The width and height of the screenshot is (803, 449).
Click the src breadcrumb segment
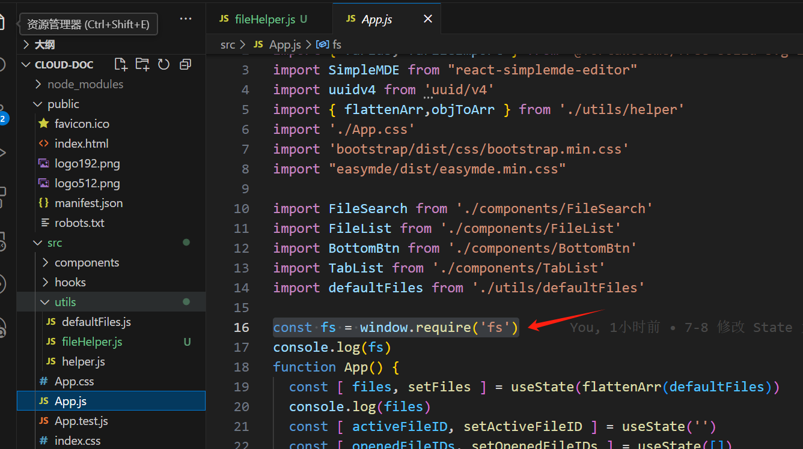[228, 44]
